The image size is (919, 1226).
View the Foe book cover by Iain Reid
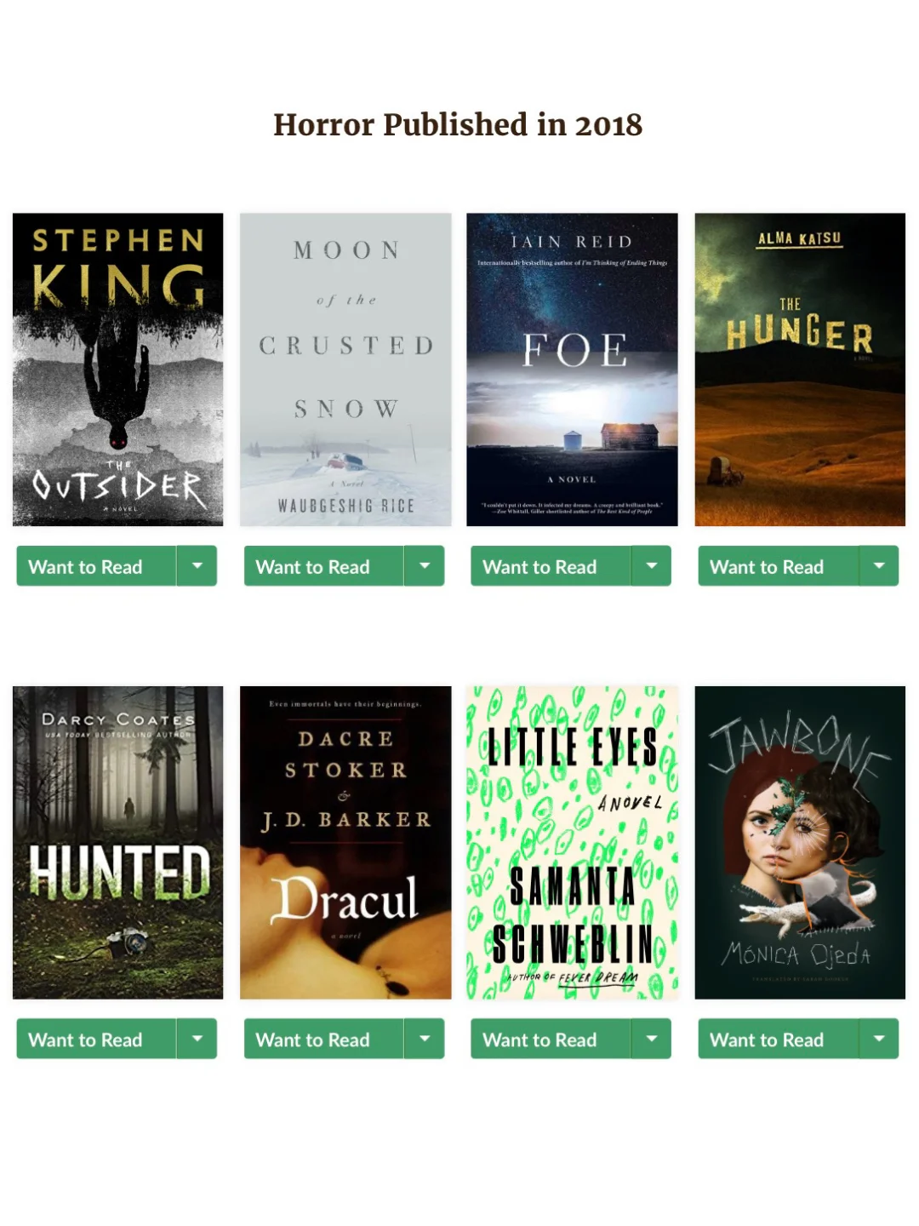[x=573, y=370]
